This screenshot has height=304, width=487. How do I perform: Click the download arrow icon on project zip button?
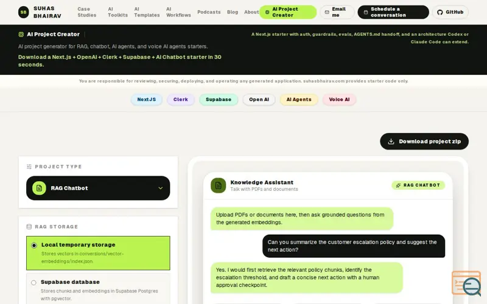pos(391,142)
